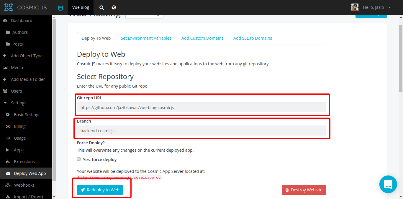
Task: Click the Extensions puzzle icon
Action: coord(8,162)
